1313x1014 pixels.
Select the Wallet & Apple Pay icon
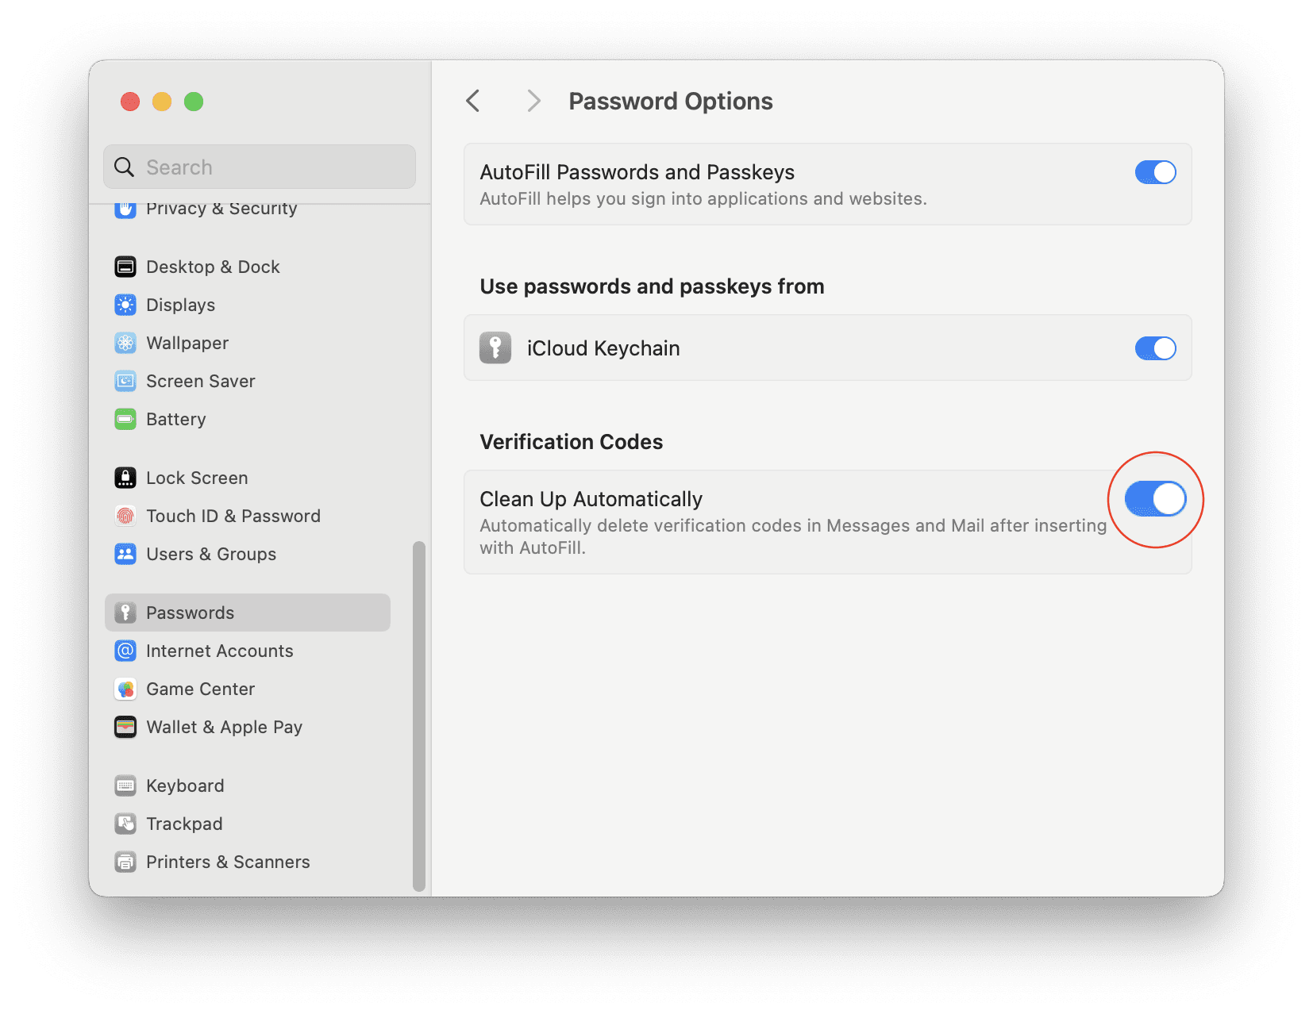(125, 727)
